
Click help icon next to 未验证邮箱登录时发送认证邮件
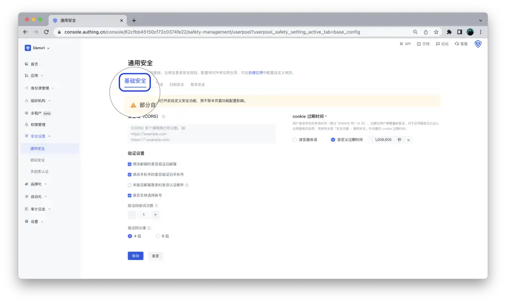point(187,185)
